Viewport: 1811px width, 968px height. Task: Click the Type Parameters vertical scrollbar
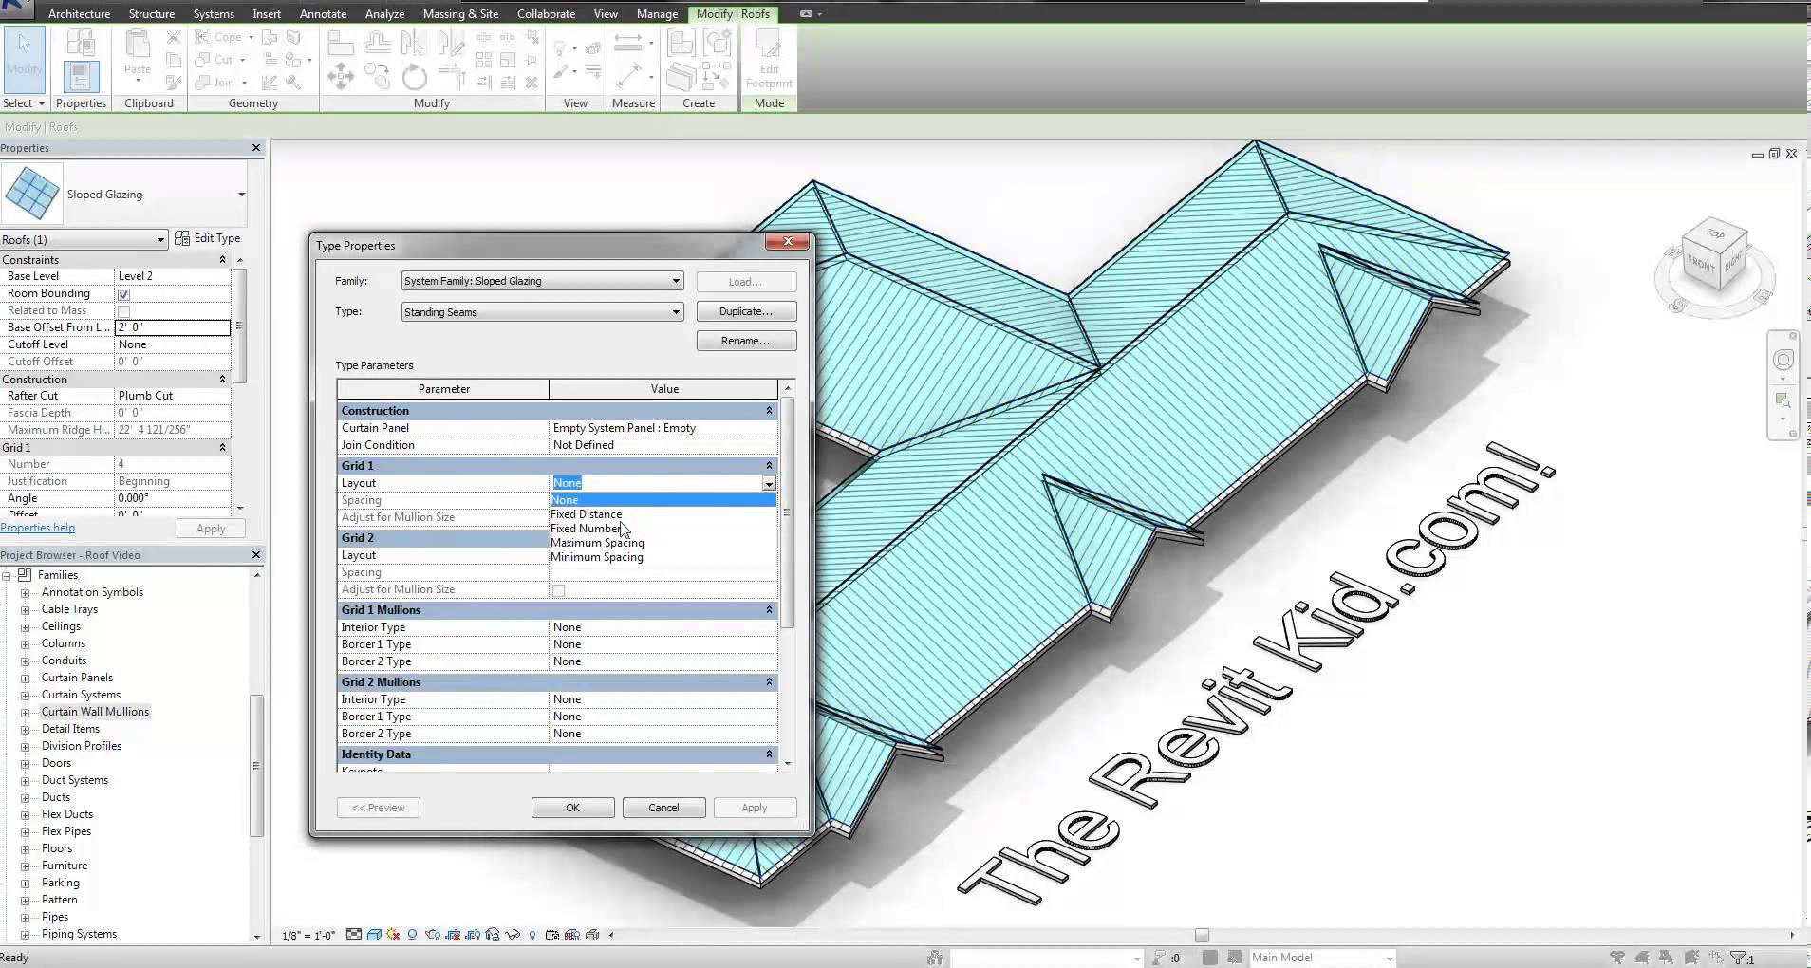click(x=787, y=512)
